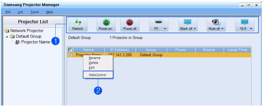
Task: Open the Tools menu
Action: point(35,12)
